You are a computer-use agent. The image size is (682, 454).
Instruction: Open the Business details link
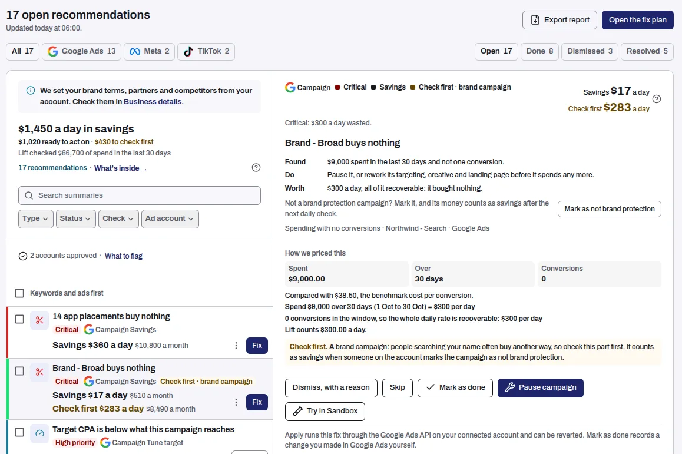[153, 102]
